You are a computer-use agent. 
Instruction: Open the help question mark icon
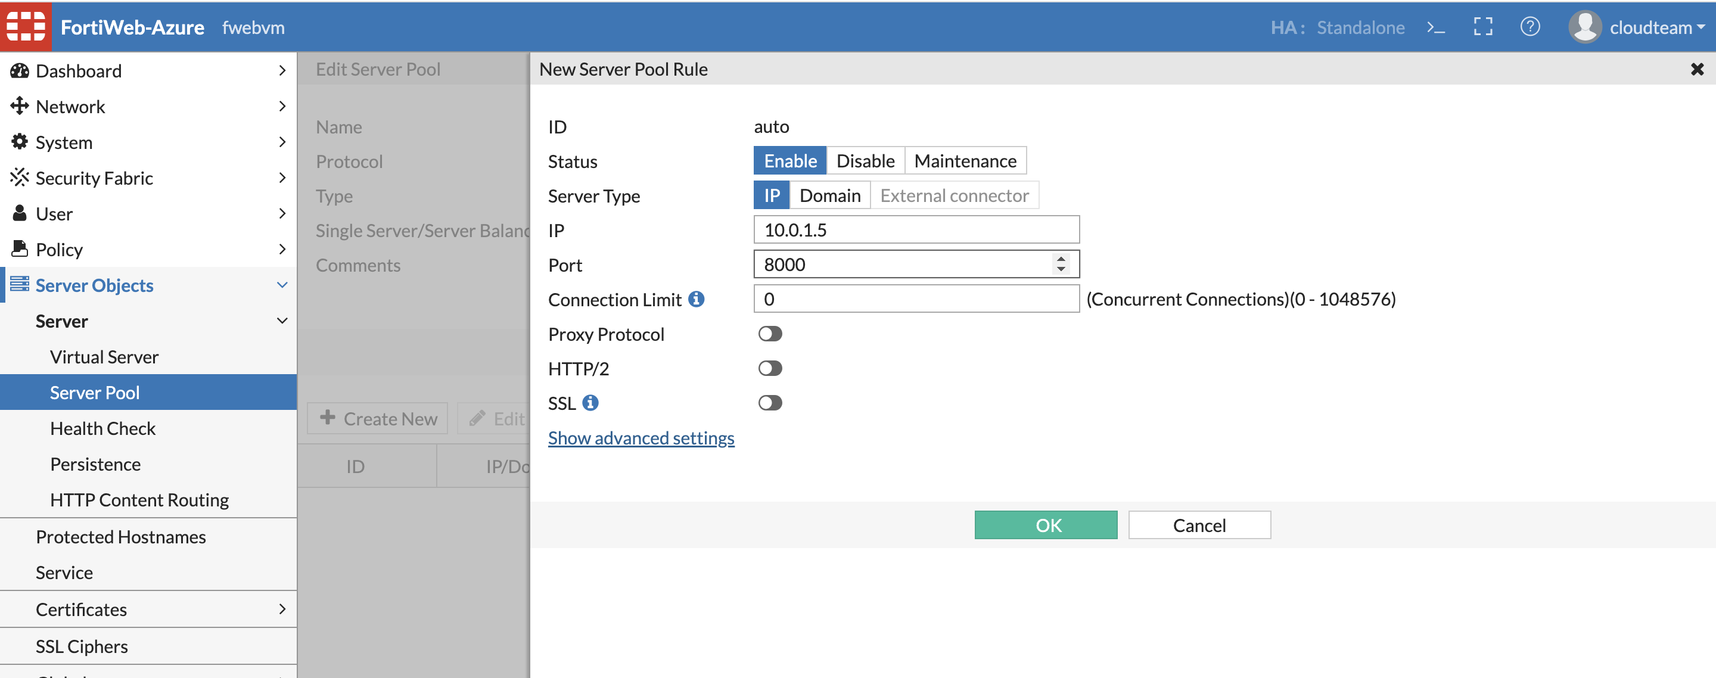pos(1530,27)
